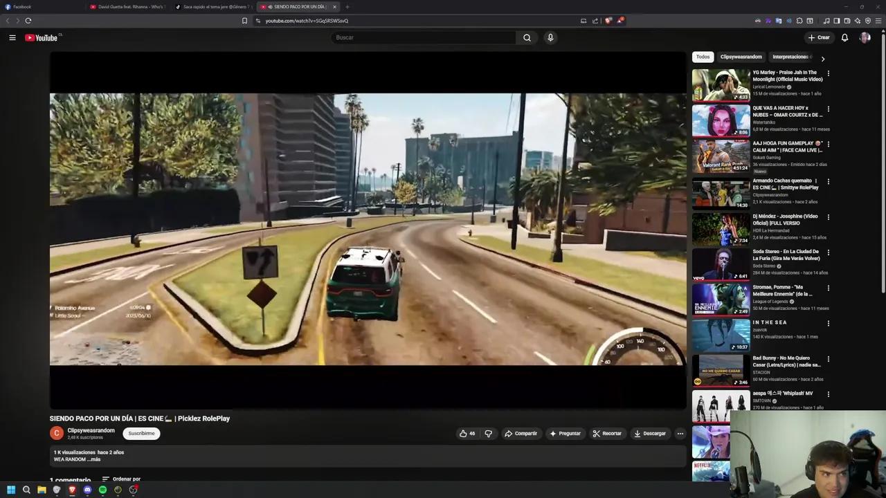This screenshot has height=498, width=886.
Task: Open YouTube notifications bell
Action: 844,37
